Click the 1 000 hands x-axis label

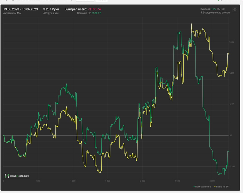73,181
